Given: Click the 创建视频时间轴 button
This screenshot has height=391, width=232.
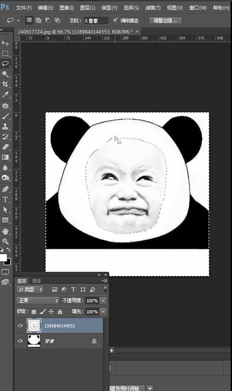Looking at the screenshot, I should (127, 388).
